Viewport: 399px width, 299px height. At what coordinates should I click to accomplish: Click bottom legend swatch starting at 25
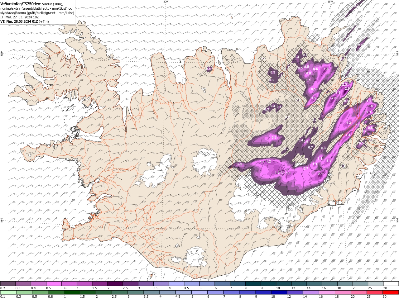374,292
